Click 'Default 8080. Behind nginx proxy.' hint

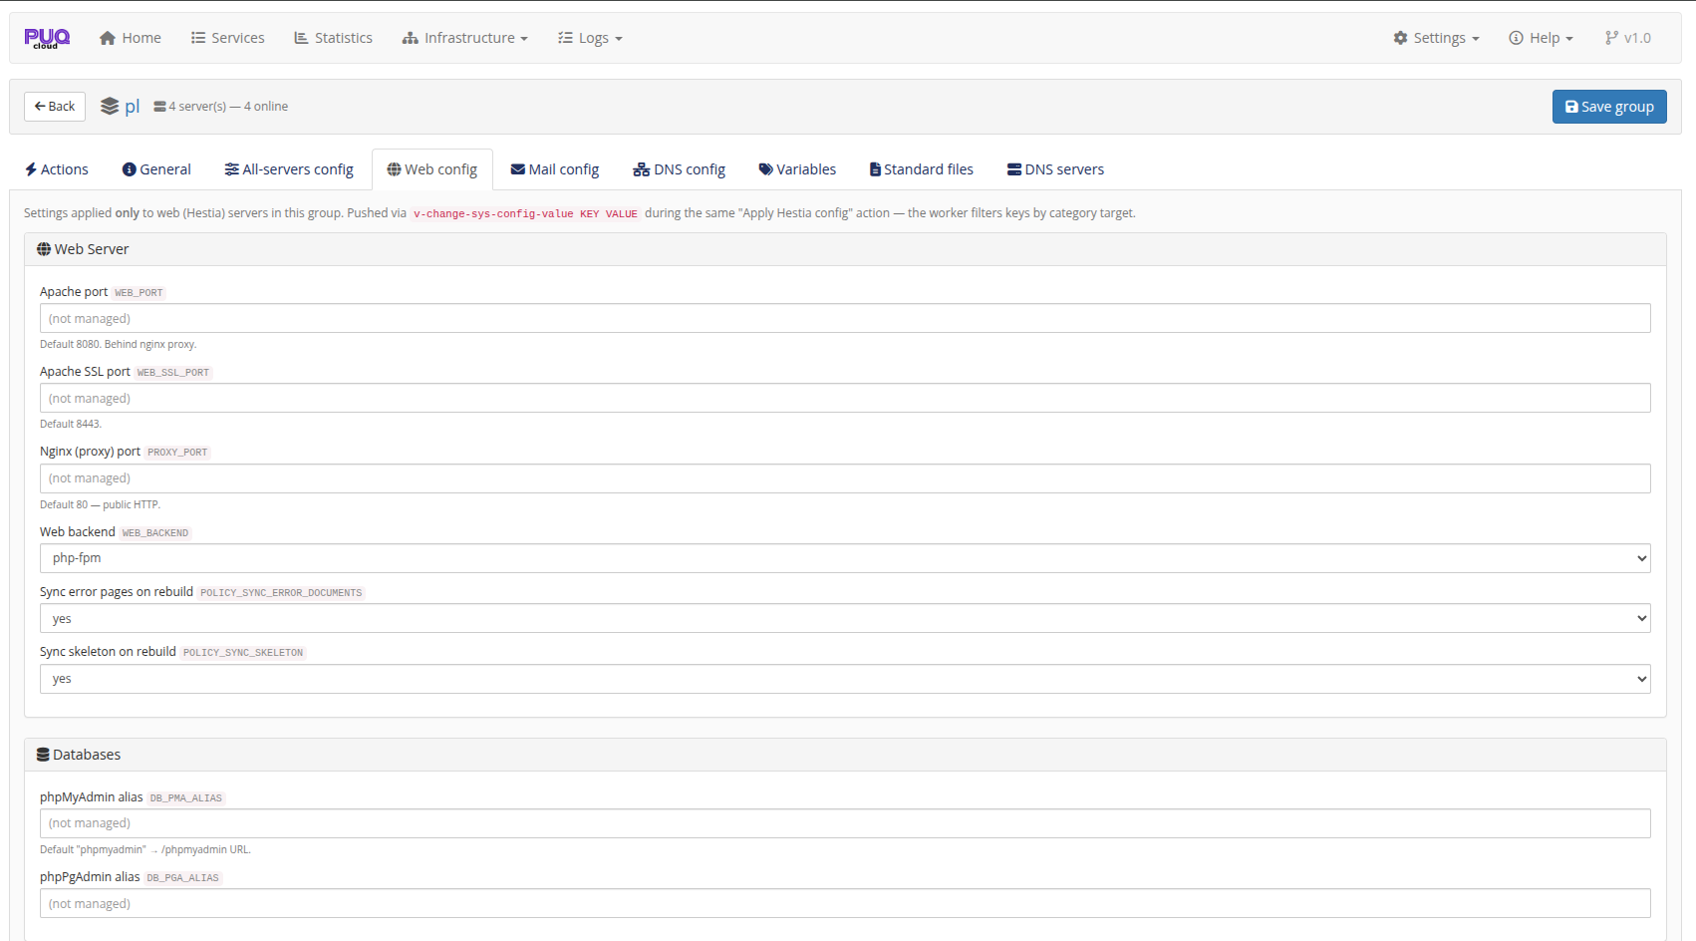(119, 345)
